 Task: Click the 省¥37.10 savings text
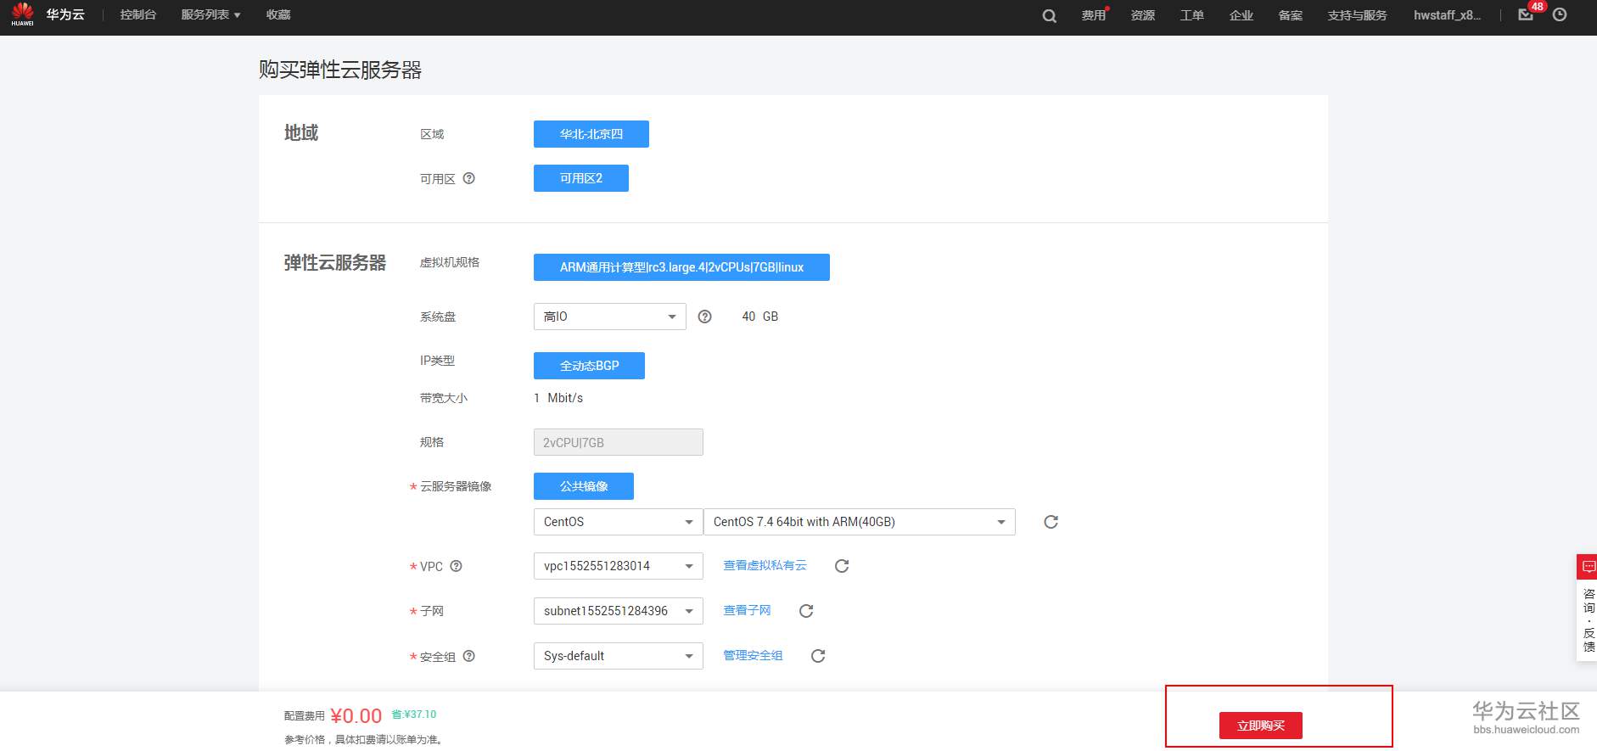[x=413, y=715]
